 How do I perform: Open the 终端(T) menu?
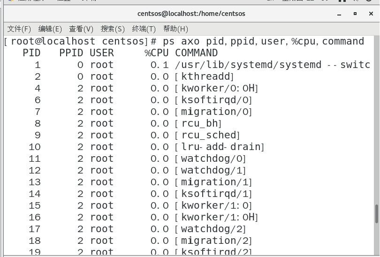(144, 29)
